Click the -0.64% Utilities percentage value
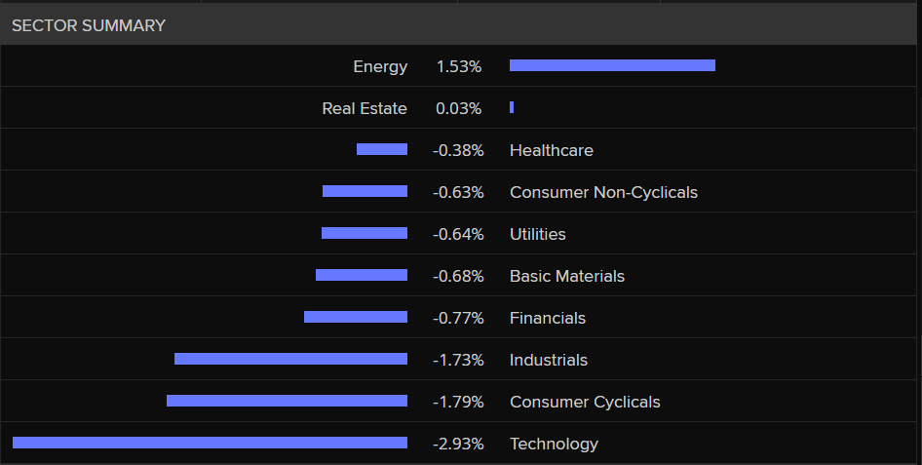 (458, 234)
